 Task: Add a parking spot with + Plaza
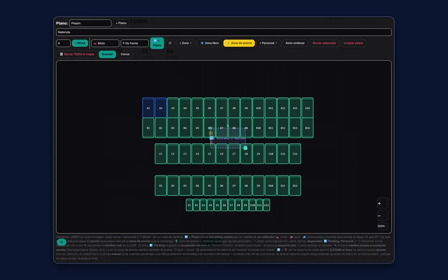click(x=157, y=43)
